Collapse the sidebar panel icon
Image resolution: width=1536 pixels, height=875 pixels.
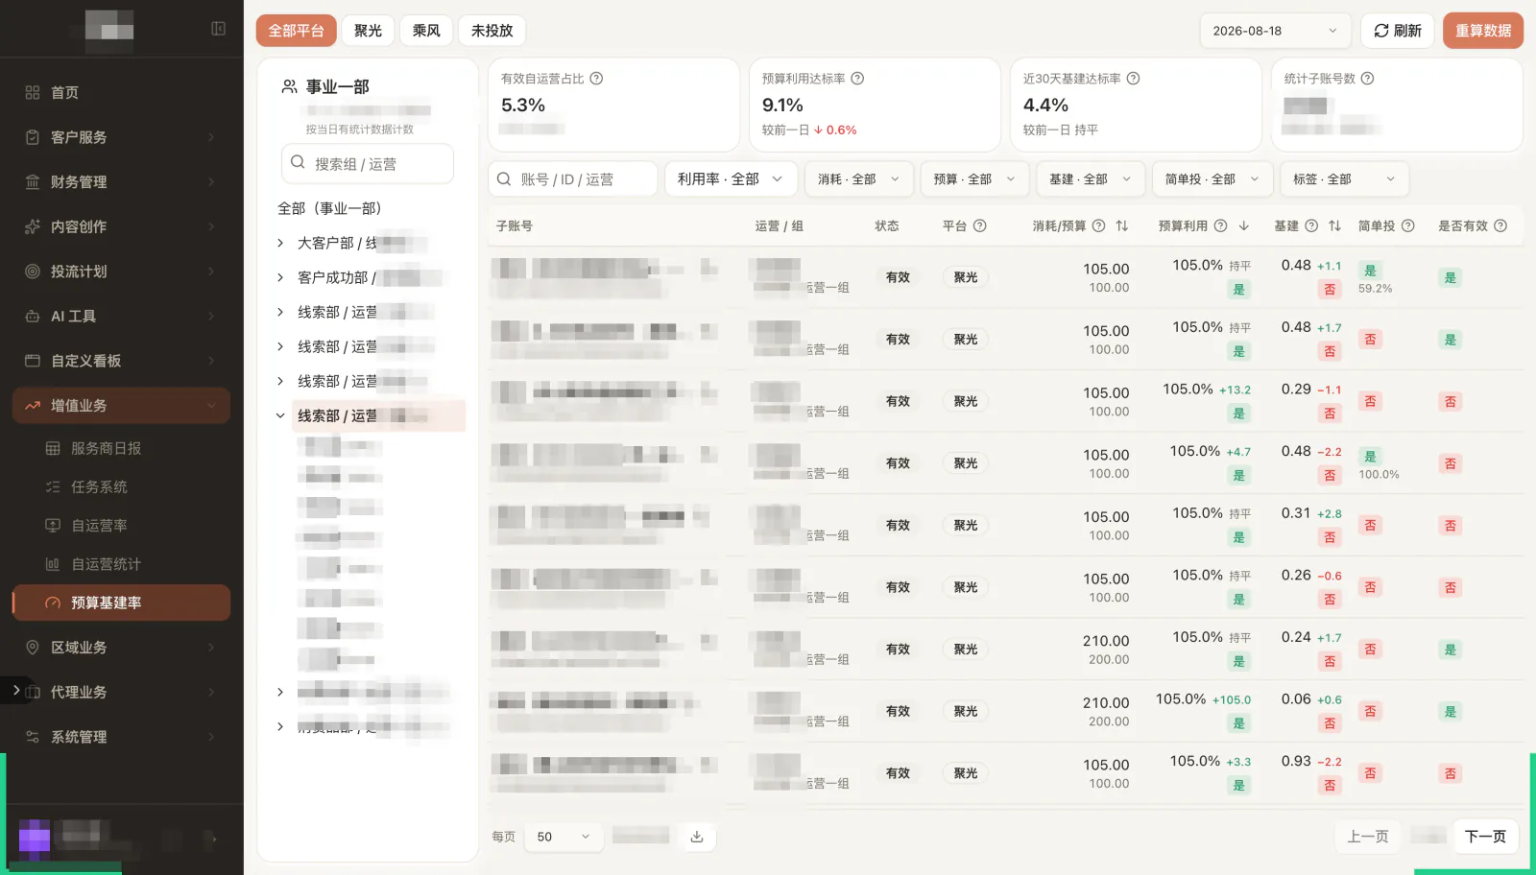click(x=218, y=29)
